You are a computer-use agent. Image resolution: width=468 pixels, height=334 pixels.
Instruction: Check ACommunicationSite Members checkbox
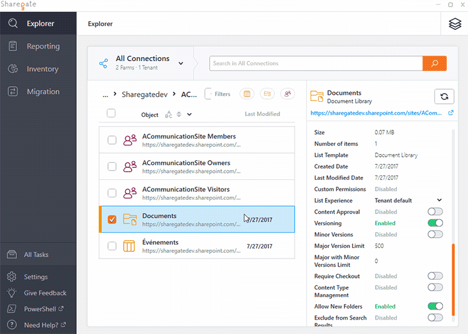[x=112, y=140]
